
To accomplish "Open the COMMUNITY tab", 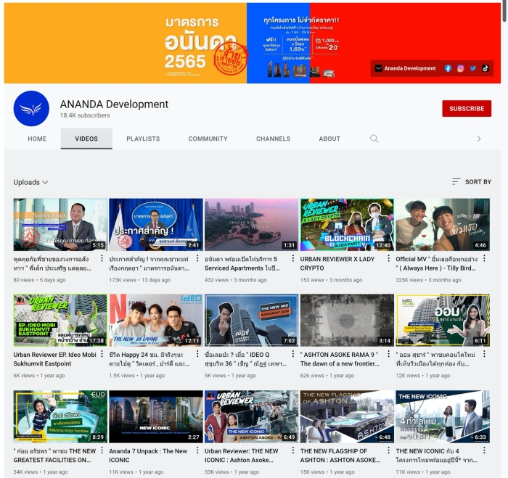I will (208, 139).
